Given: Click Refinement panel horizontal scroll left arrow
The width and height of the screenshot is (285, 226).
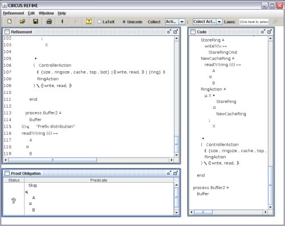Looking at the screenshot, I should click(x=6, y=160).
